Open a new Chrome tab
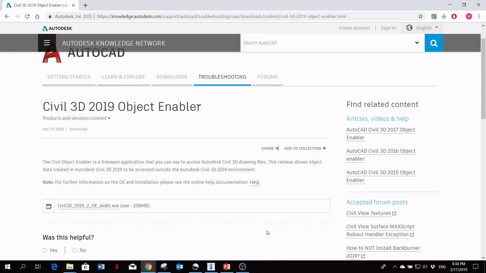Image resolution: width=486 pixels, height=273 pixels. click(85, 5)
